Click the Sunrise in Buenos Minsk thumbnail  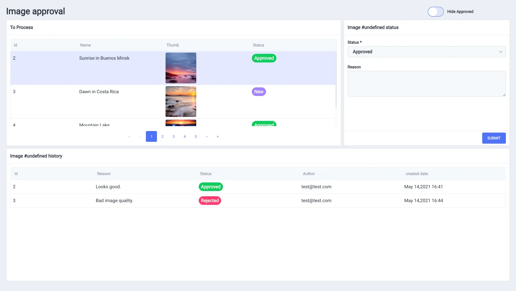click(181, 68)
